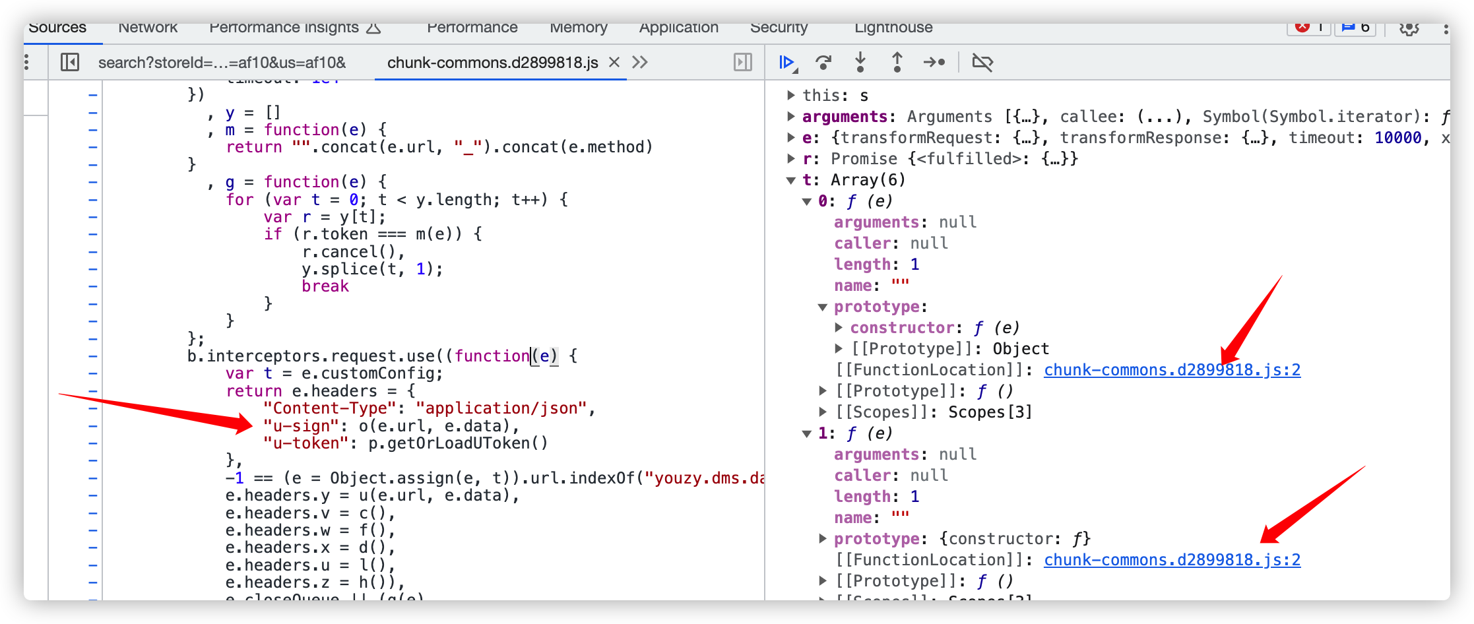
Task: Click the "u-token" header code line
Action: [405, 443]
